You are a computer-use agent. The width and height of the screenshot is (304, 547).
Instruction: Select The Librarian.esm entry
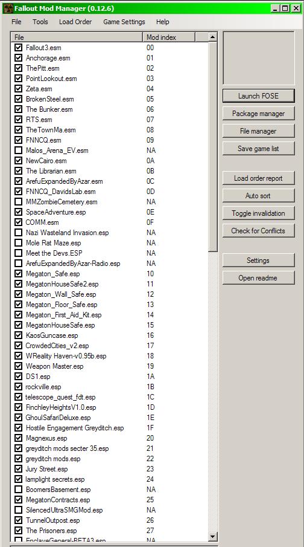[x=51, y=171]
